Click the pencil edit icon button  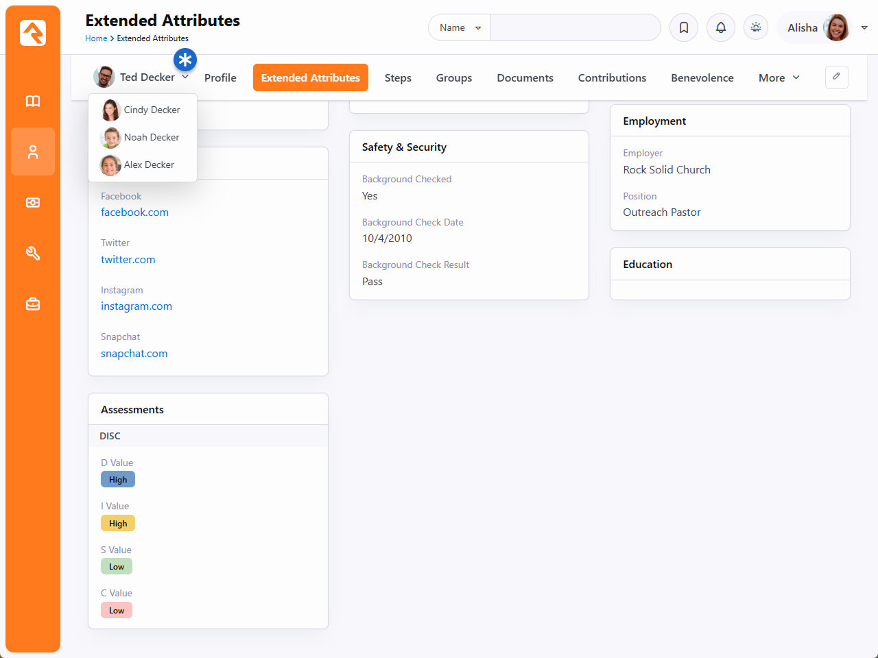point(836,77)
